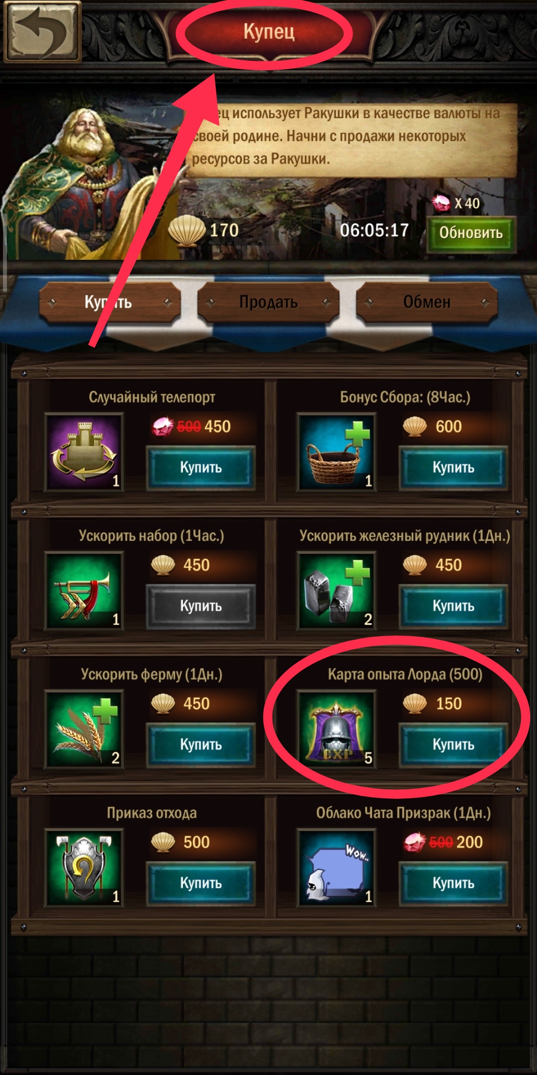This screenshot has width=537, height=1075.
Task: Tap the Lord EXP card helmet icon
Action: tap(336, 729)
